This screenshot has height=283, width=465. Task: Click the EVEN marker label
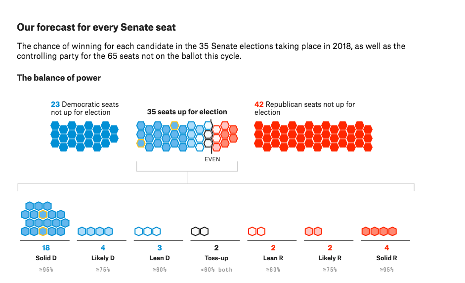click(x=212, y=159)
